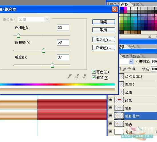Toggle visibility of background layer

point(110,131)
